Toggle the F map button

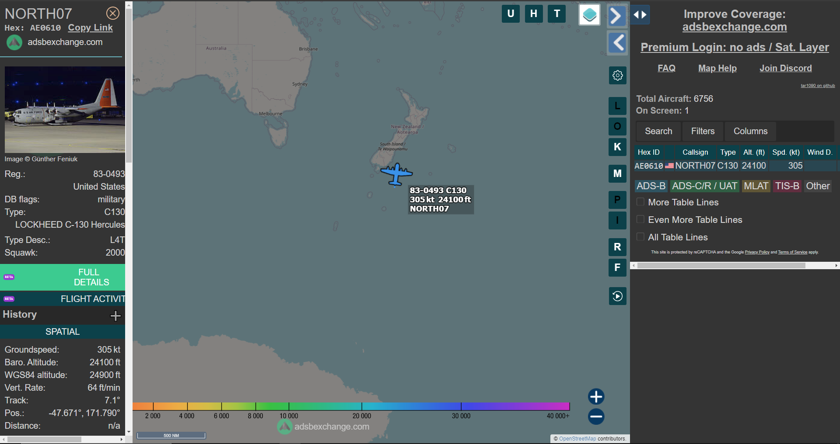point(618,267)
